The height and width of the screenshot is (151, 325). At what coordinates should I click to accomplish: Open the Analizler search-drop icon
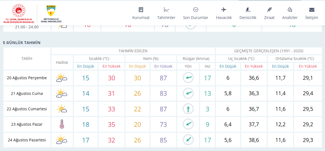[290, 10]
